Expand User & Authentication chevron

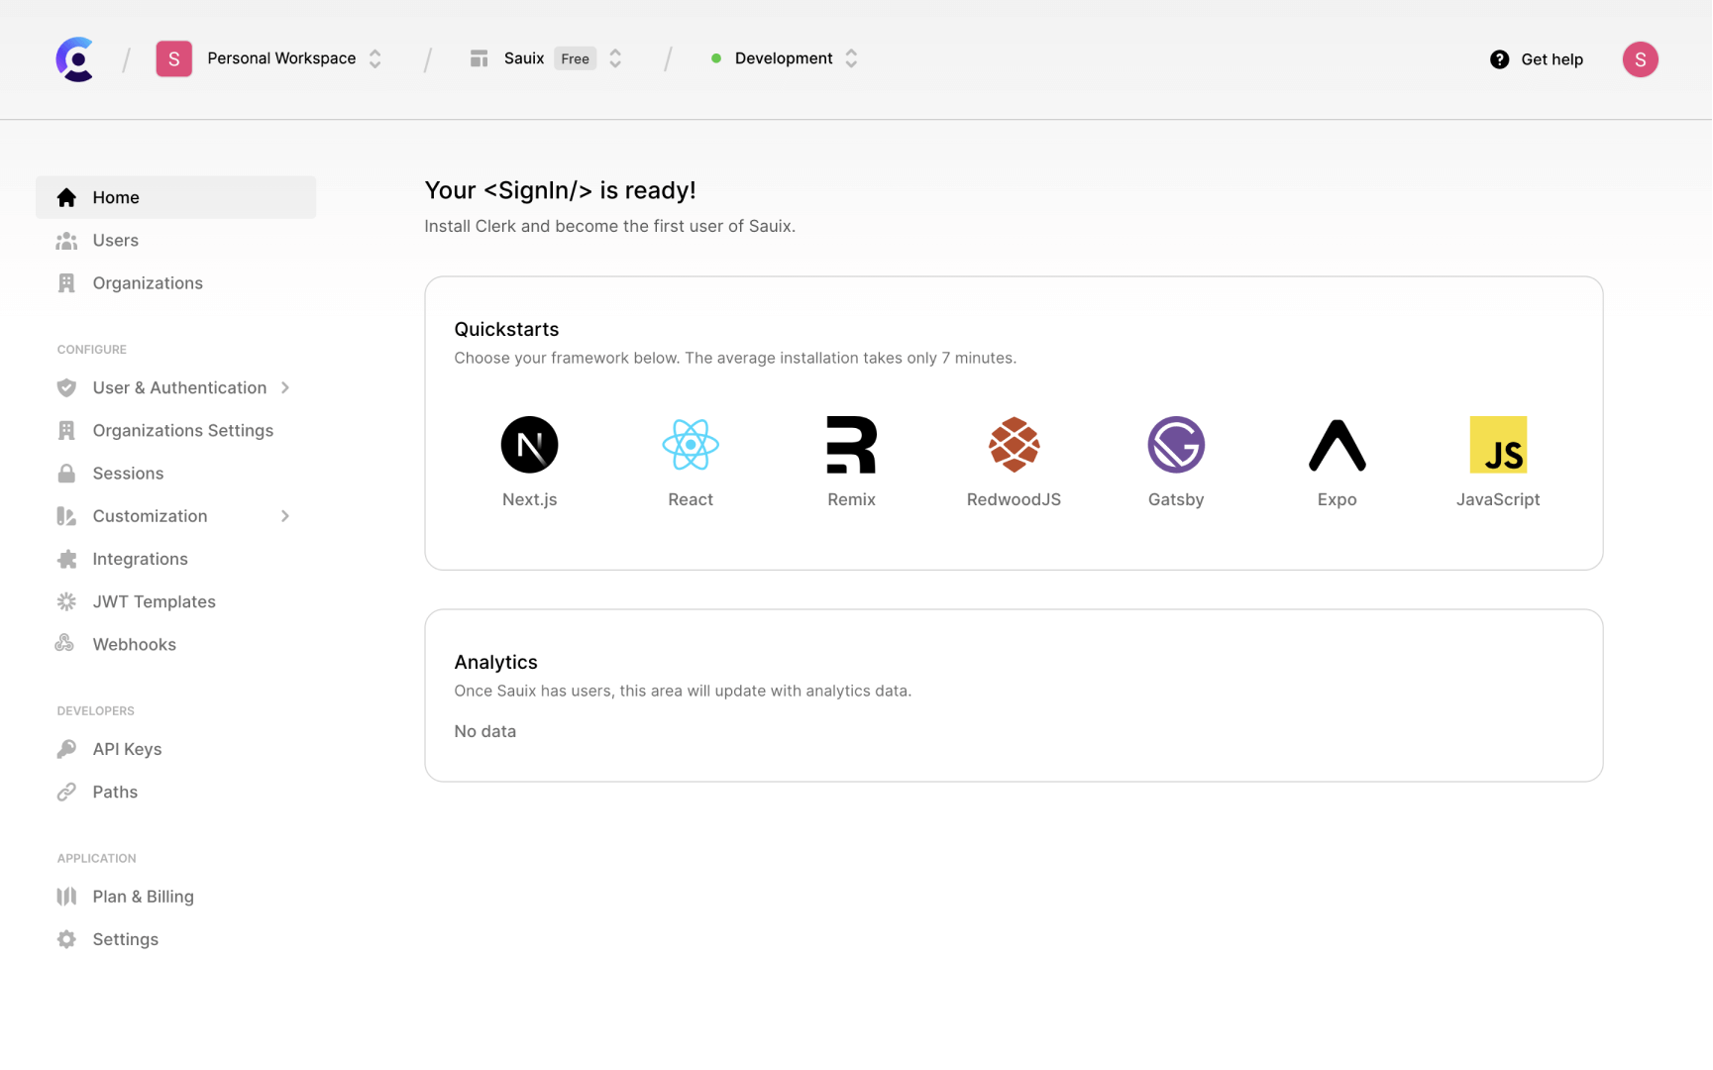point(285,388)
